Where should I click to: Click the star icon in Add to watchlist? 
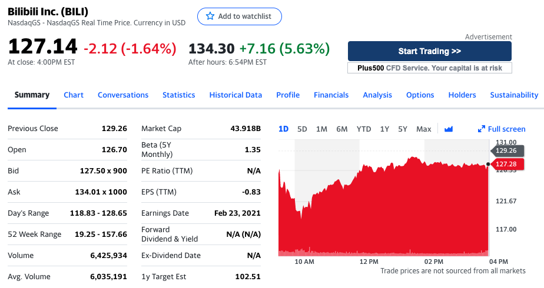pyautogui.click(x=210, y=16)
